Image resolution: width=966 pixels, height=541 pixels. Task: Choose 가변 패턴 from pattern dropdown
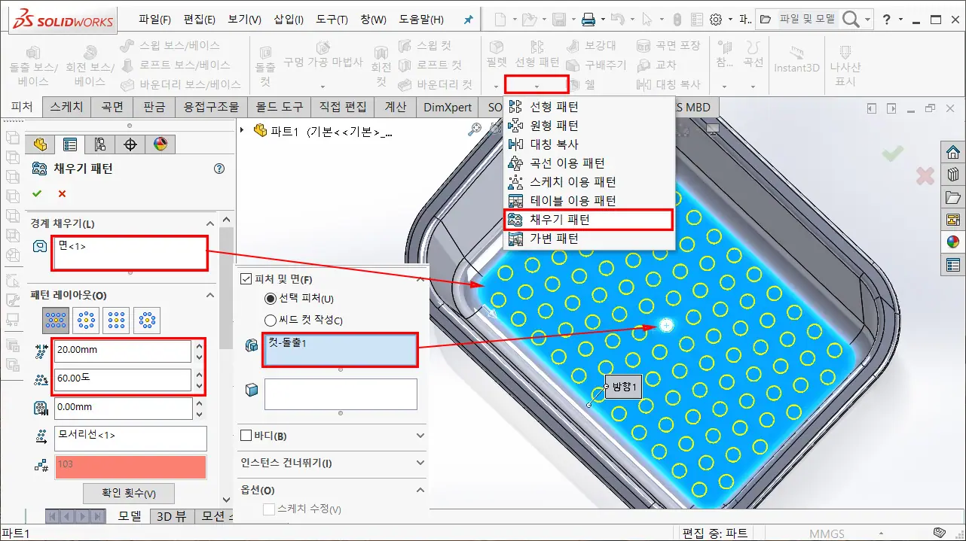[x=554, y=239]
